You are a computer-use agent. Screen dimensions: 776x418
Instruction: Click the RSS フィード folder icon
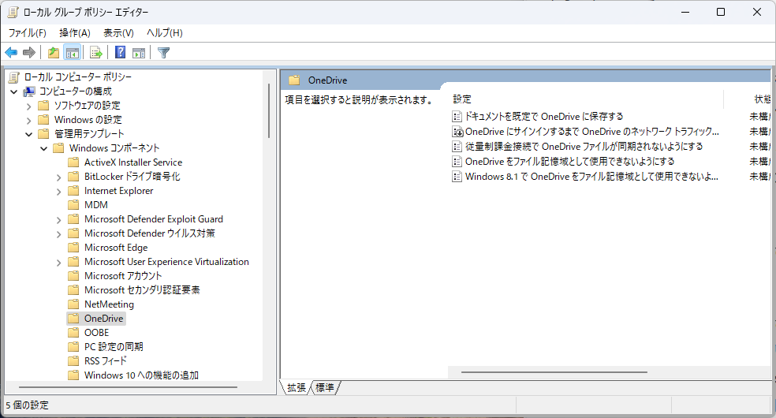pyautogui.click(x=73, y=361)
